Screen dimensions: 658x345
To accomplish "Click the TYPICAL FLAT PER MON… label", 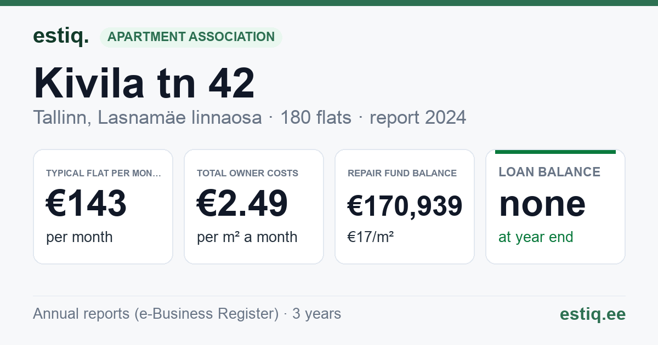I will coord(104,173).
